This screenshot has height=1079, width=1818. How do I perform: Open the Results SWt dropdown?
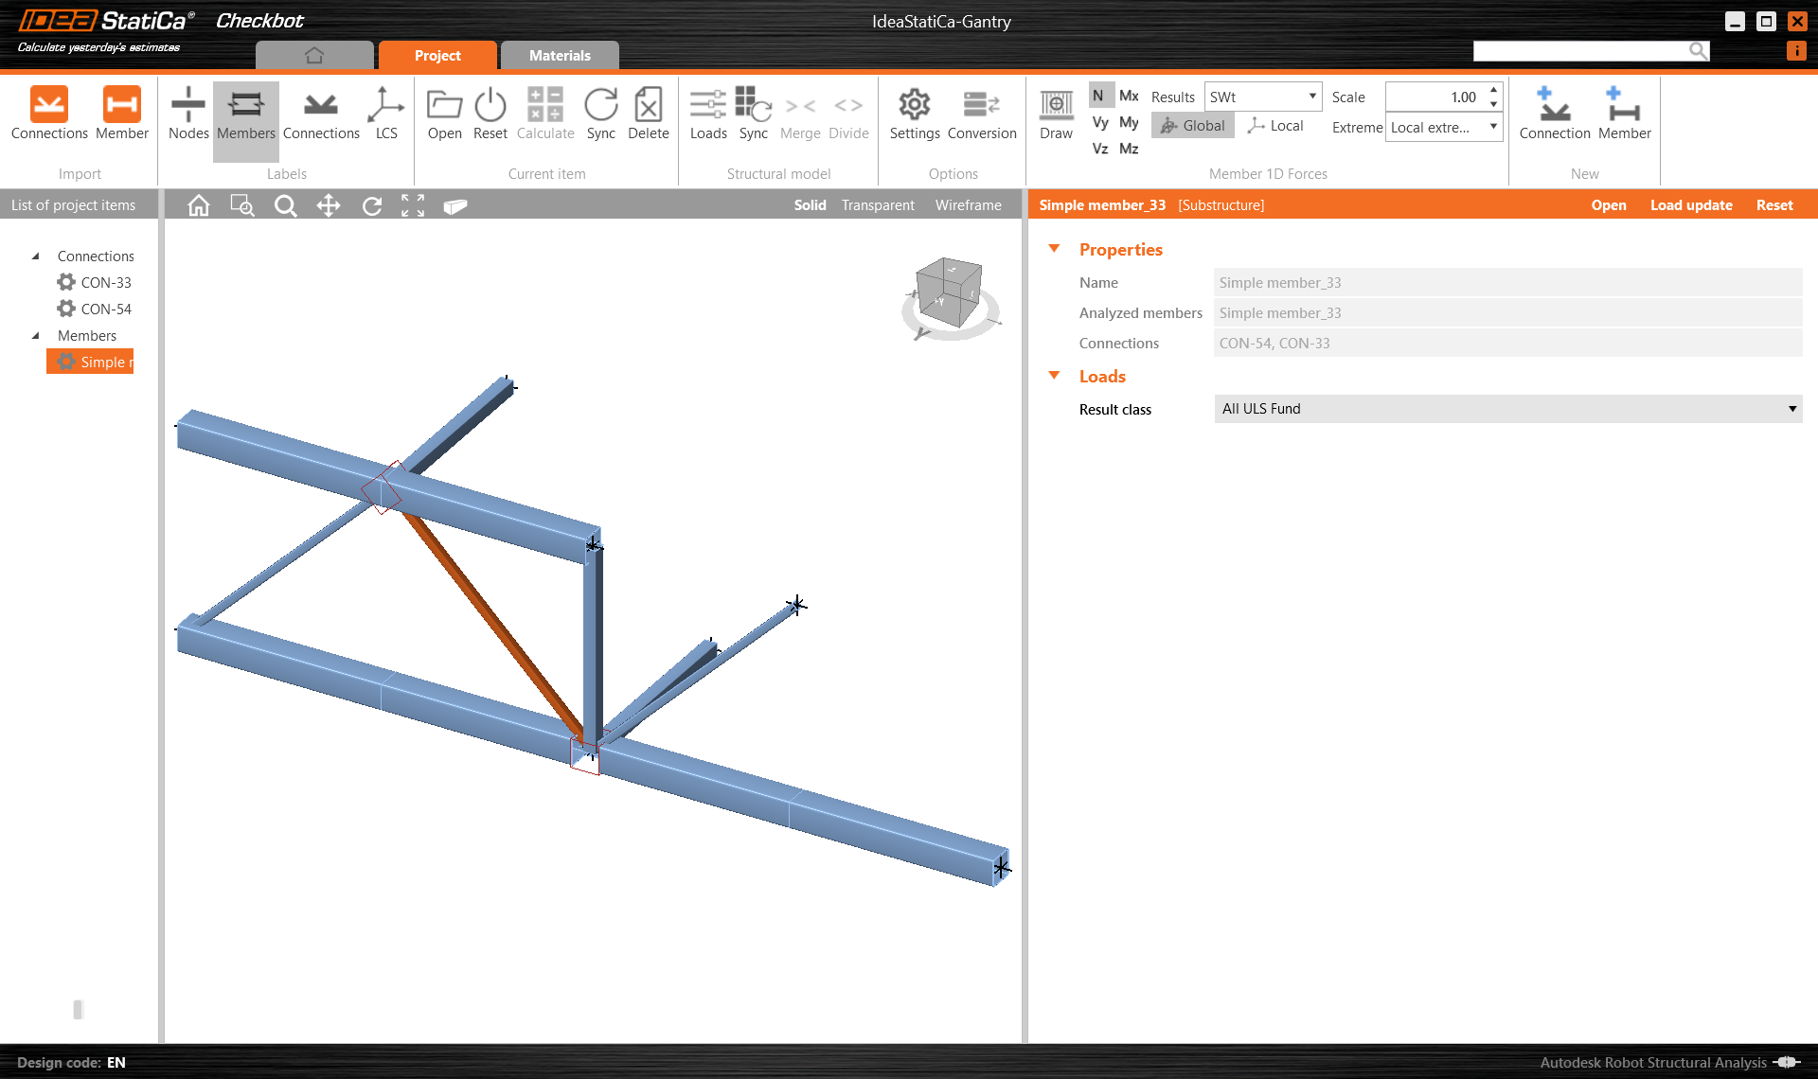1263,97
